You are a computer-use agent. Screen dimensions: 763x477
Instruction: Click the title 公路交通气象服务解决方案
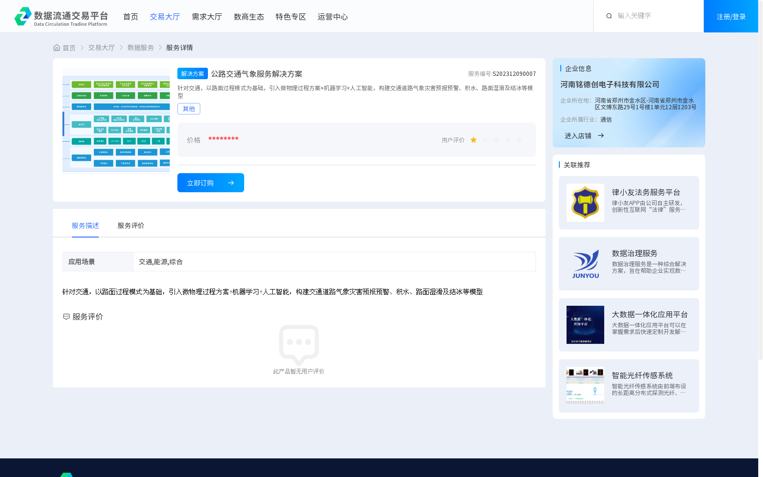coord(257,74)
